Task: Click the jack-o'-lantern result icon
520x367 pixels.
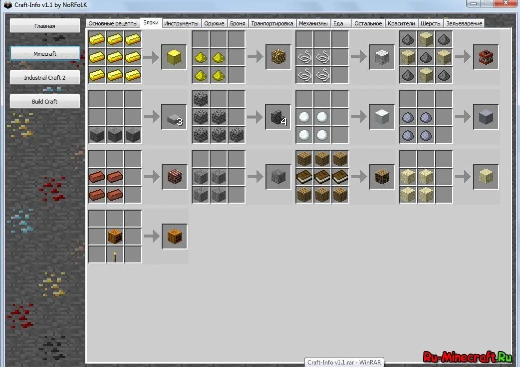Action: tap(175, 236)
